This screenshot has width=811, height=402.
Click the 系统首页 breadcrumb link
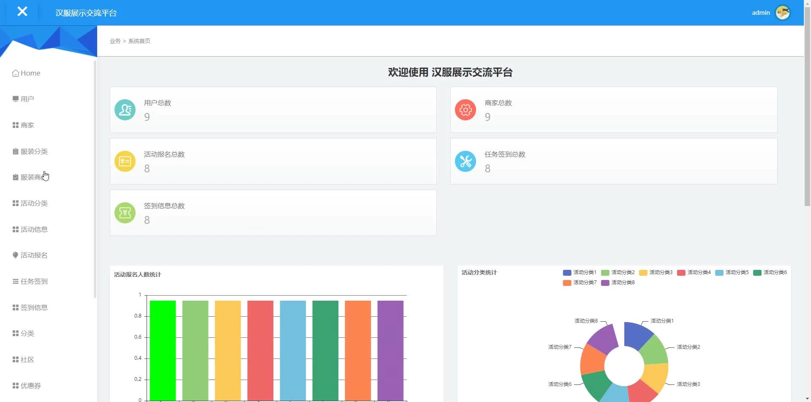pos(139,41)
